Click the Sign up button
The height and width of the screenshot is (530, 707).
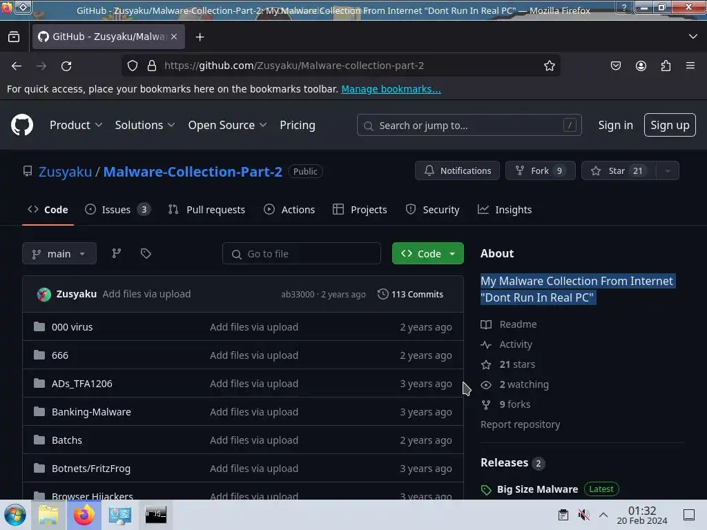point(670,126)
